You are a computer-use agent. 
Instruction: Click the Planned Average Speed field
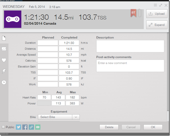click(48, 55)
